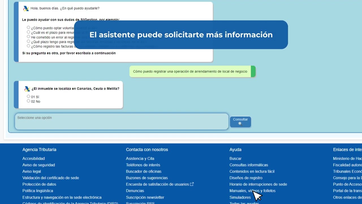
Task: Click the Agencia Tributaria logo in greeting message
Action: pyautogui.click(x=26, y=8)
